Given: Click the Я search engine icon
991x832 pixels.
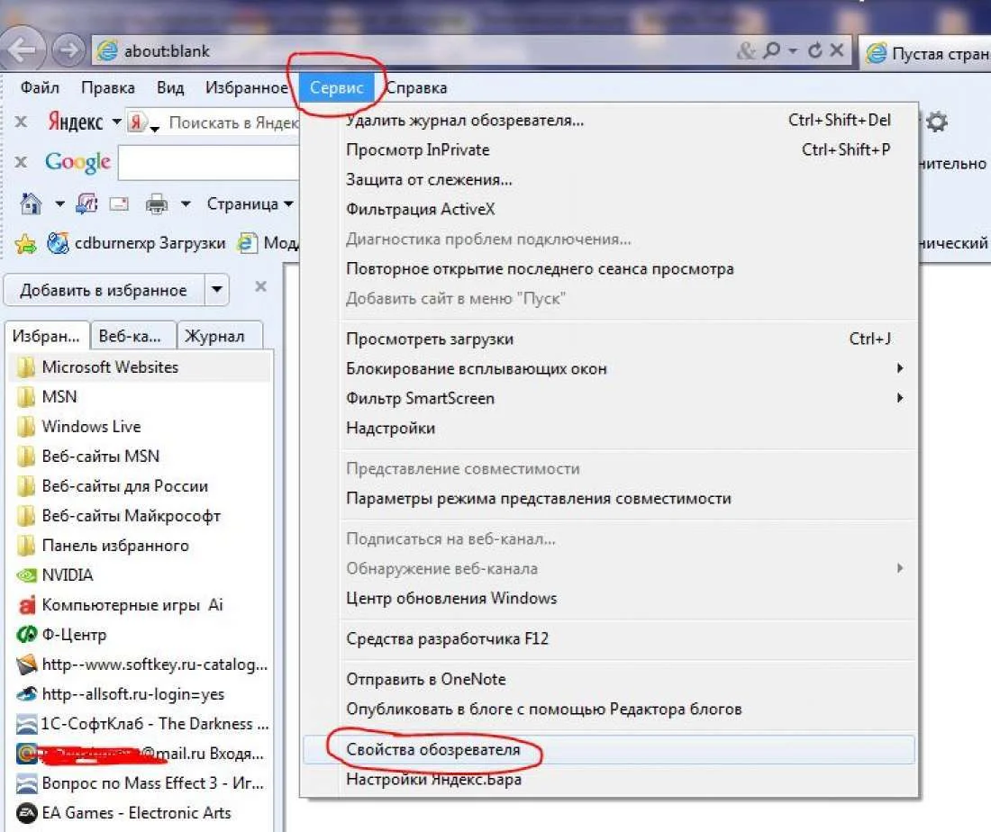Looking at the screenshot, I should coord(137,122).
